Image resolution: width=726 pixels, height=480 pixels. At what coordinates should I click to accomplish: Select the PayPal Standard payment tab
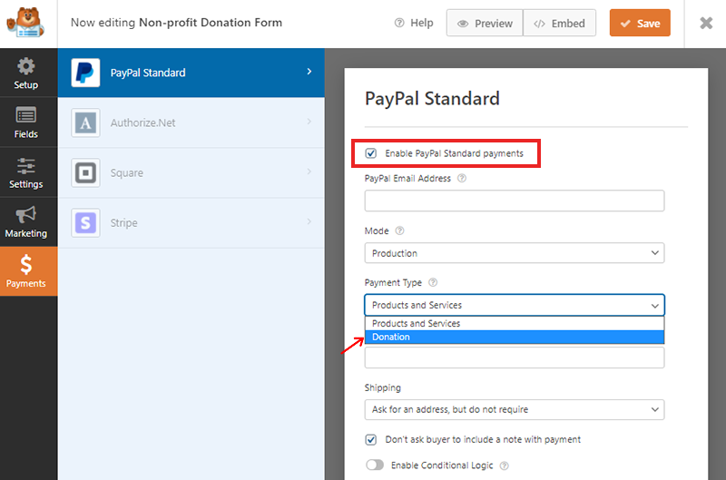coord(191,73)
